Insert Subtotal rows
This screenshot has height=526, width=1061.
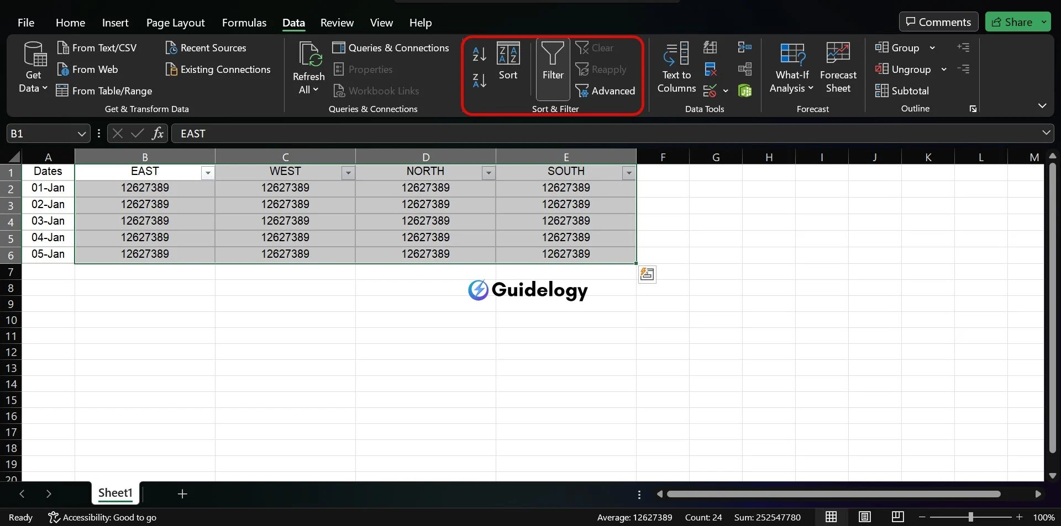[x=902, y=91]
